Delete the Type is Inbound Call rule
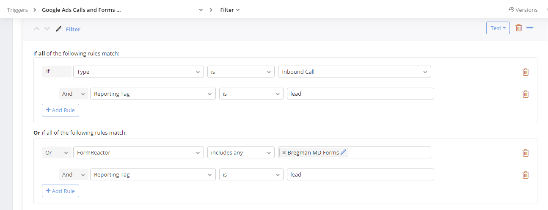The image size is (548, 210). coord(526,72)
